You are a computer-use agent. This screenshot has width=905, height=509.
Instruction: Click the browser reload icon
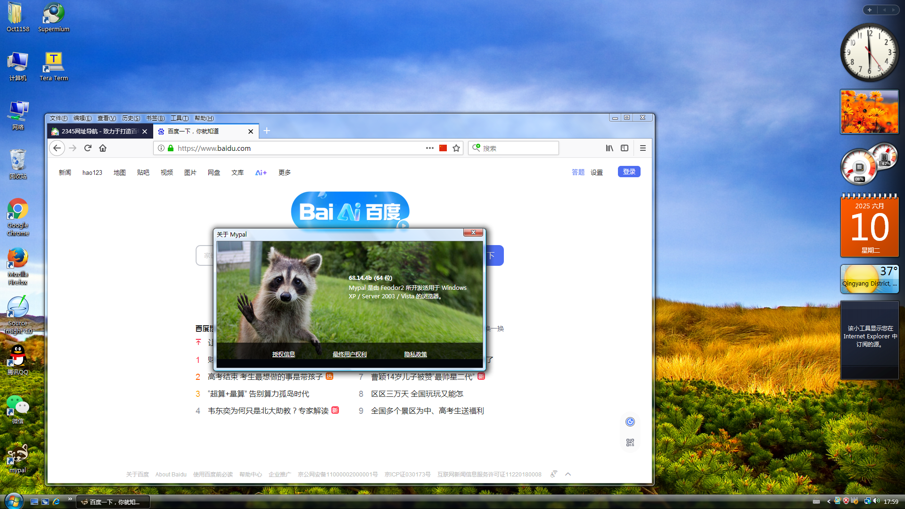click(88, 148)
